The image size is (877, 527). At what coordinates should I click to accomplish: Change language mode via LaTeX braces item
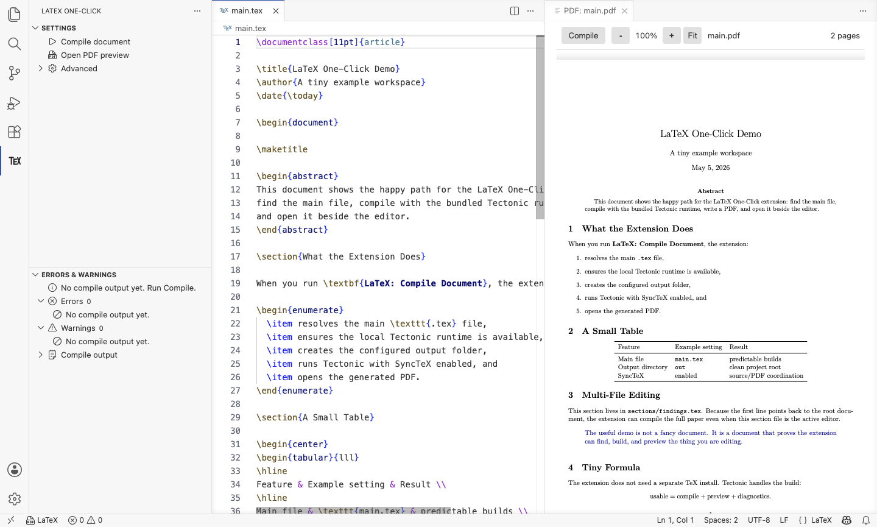pos(815,520)
